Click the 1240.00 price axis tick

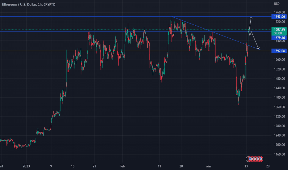point(279,135)
